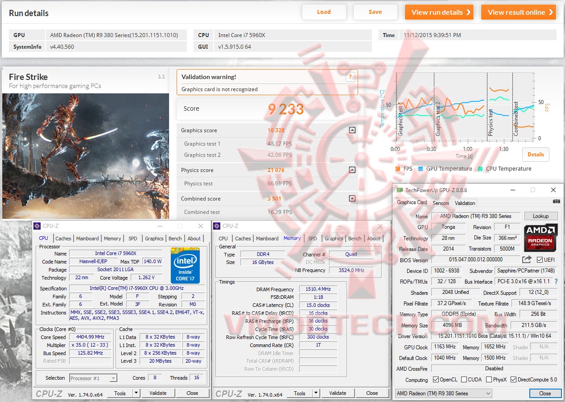Open the GPU selection dropdown in GPU-Z
The width and height of the screenshot is (565, 402).
click(444, 394)
